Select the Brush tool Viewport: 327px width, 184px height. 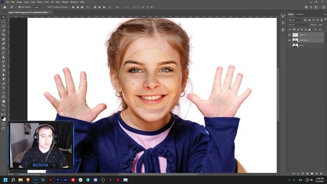[x=4, y=53]
